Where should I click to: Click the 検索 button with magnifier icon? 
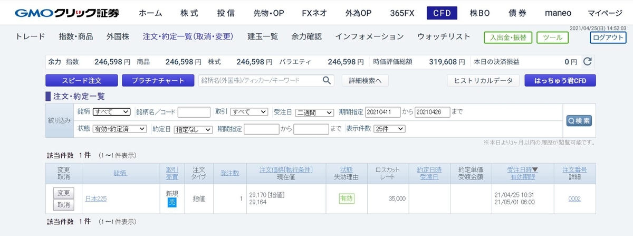[x=579, y=121]
